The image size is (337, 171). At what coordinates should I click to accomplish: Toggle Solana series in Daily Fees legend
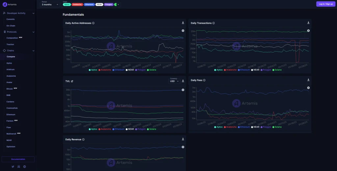tap(277, 127)
